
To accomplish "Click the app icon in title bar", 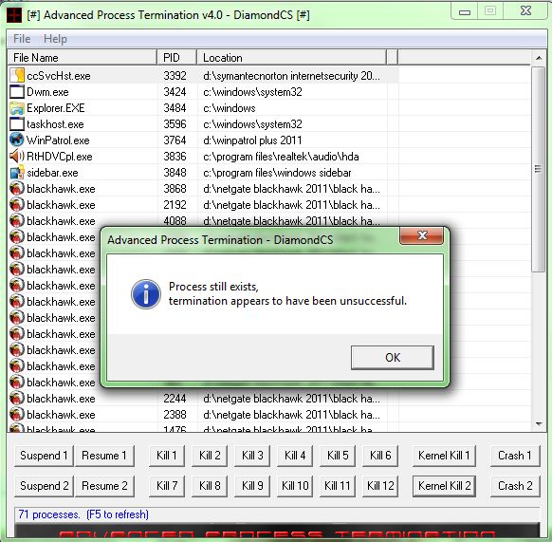I will tap(14, 15).
